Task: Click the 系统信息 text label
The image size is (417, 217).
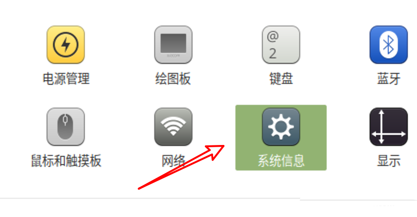Action: tap(281, 160)
